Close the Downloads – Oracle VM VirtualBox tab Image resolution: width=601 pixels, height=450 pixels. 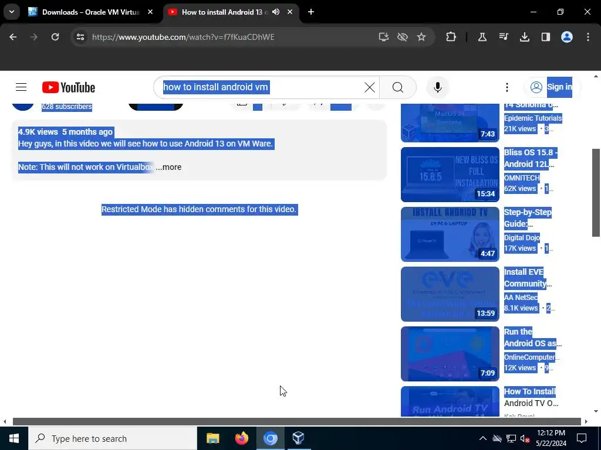click(150, 12)
